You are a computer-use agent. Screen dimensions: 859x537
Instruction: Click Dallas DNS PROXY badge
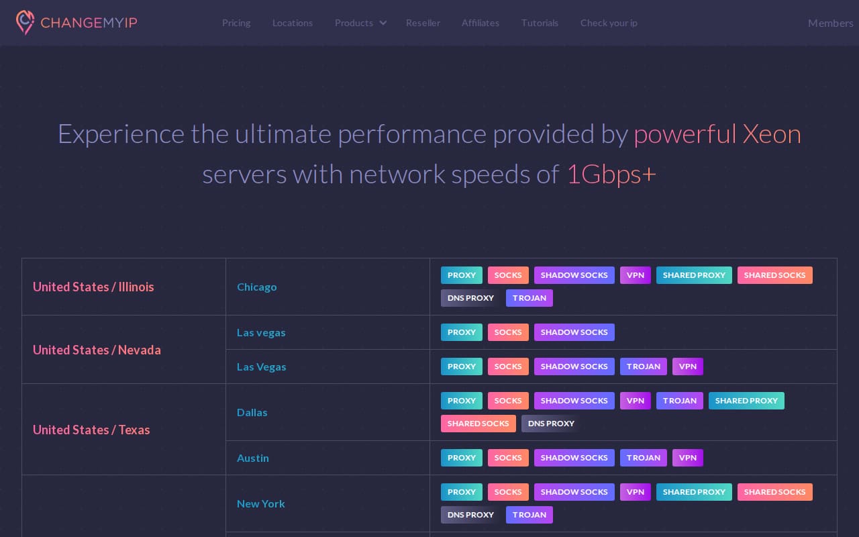(552, 424)
